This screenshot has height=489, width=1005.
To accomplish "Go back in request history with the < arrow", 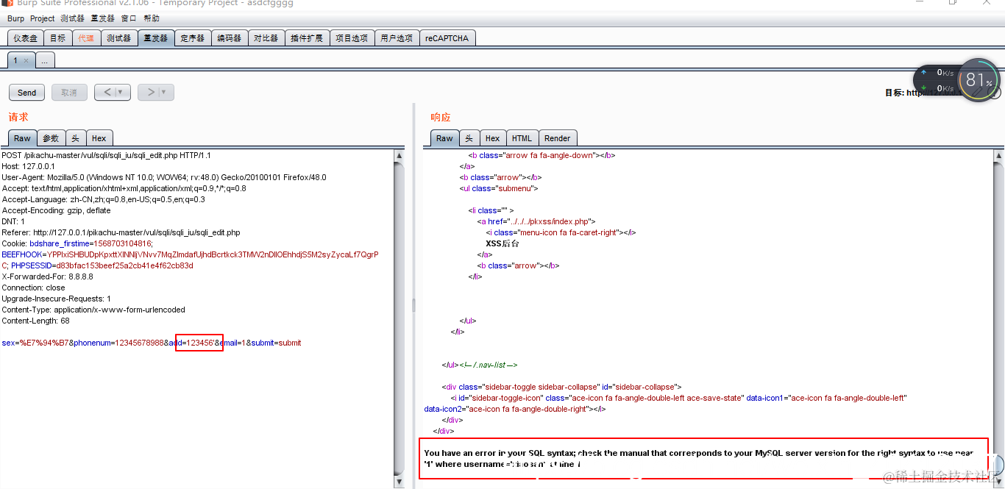I will [x=107, y=92].
